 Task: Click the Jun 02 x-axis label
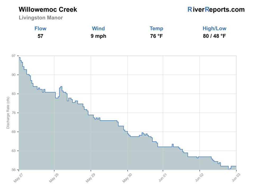tap(199, 178)
